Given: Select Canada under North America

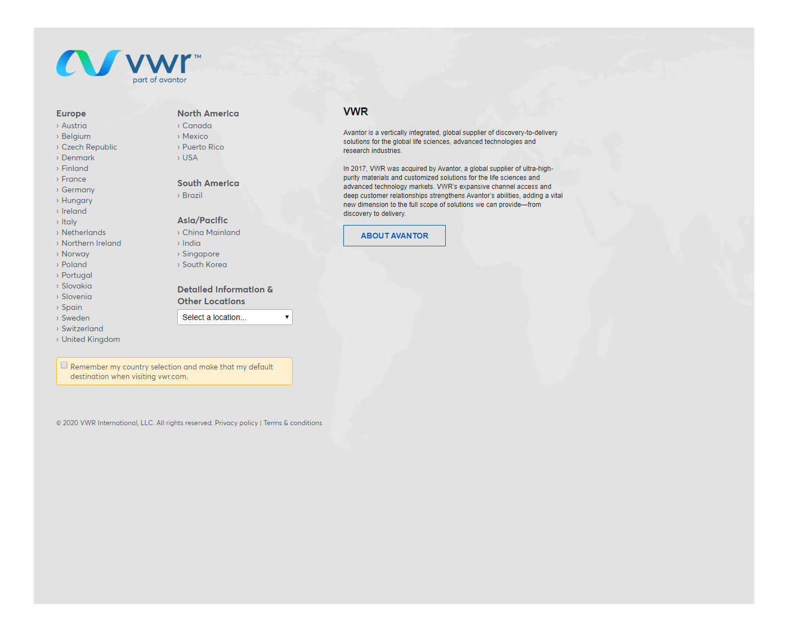Looking at the screenshot, I should [197, 126].
